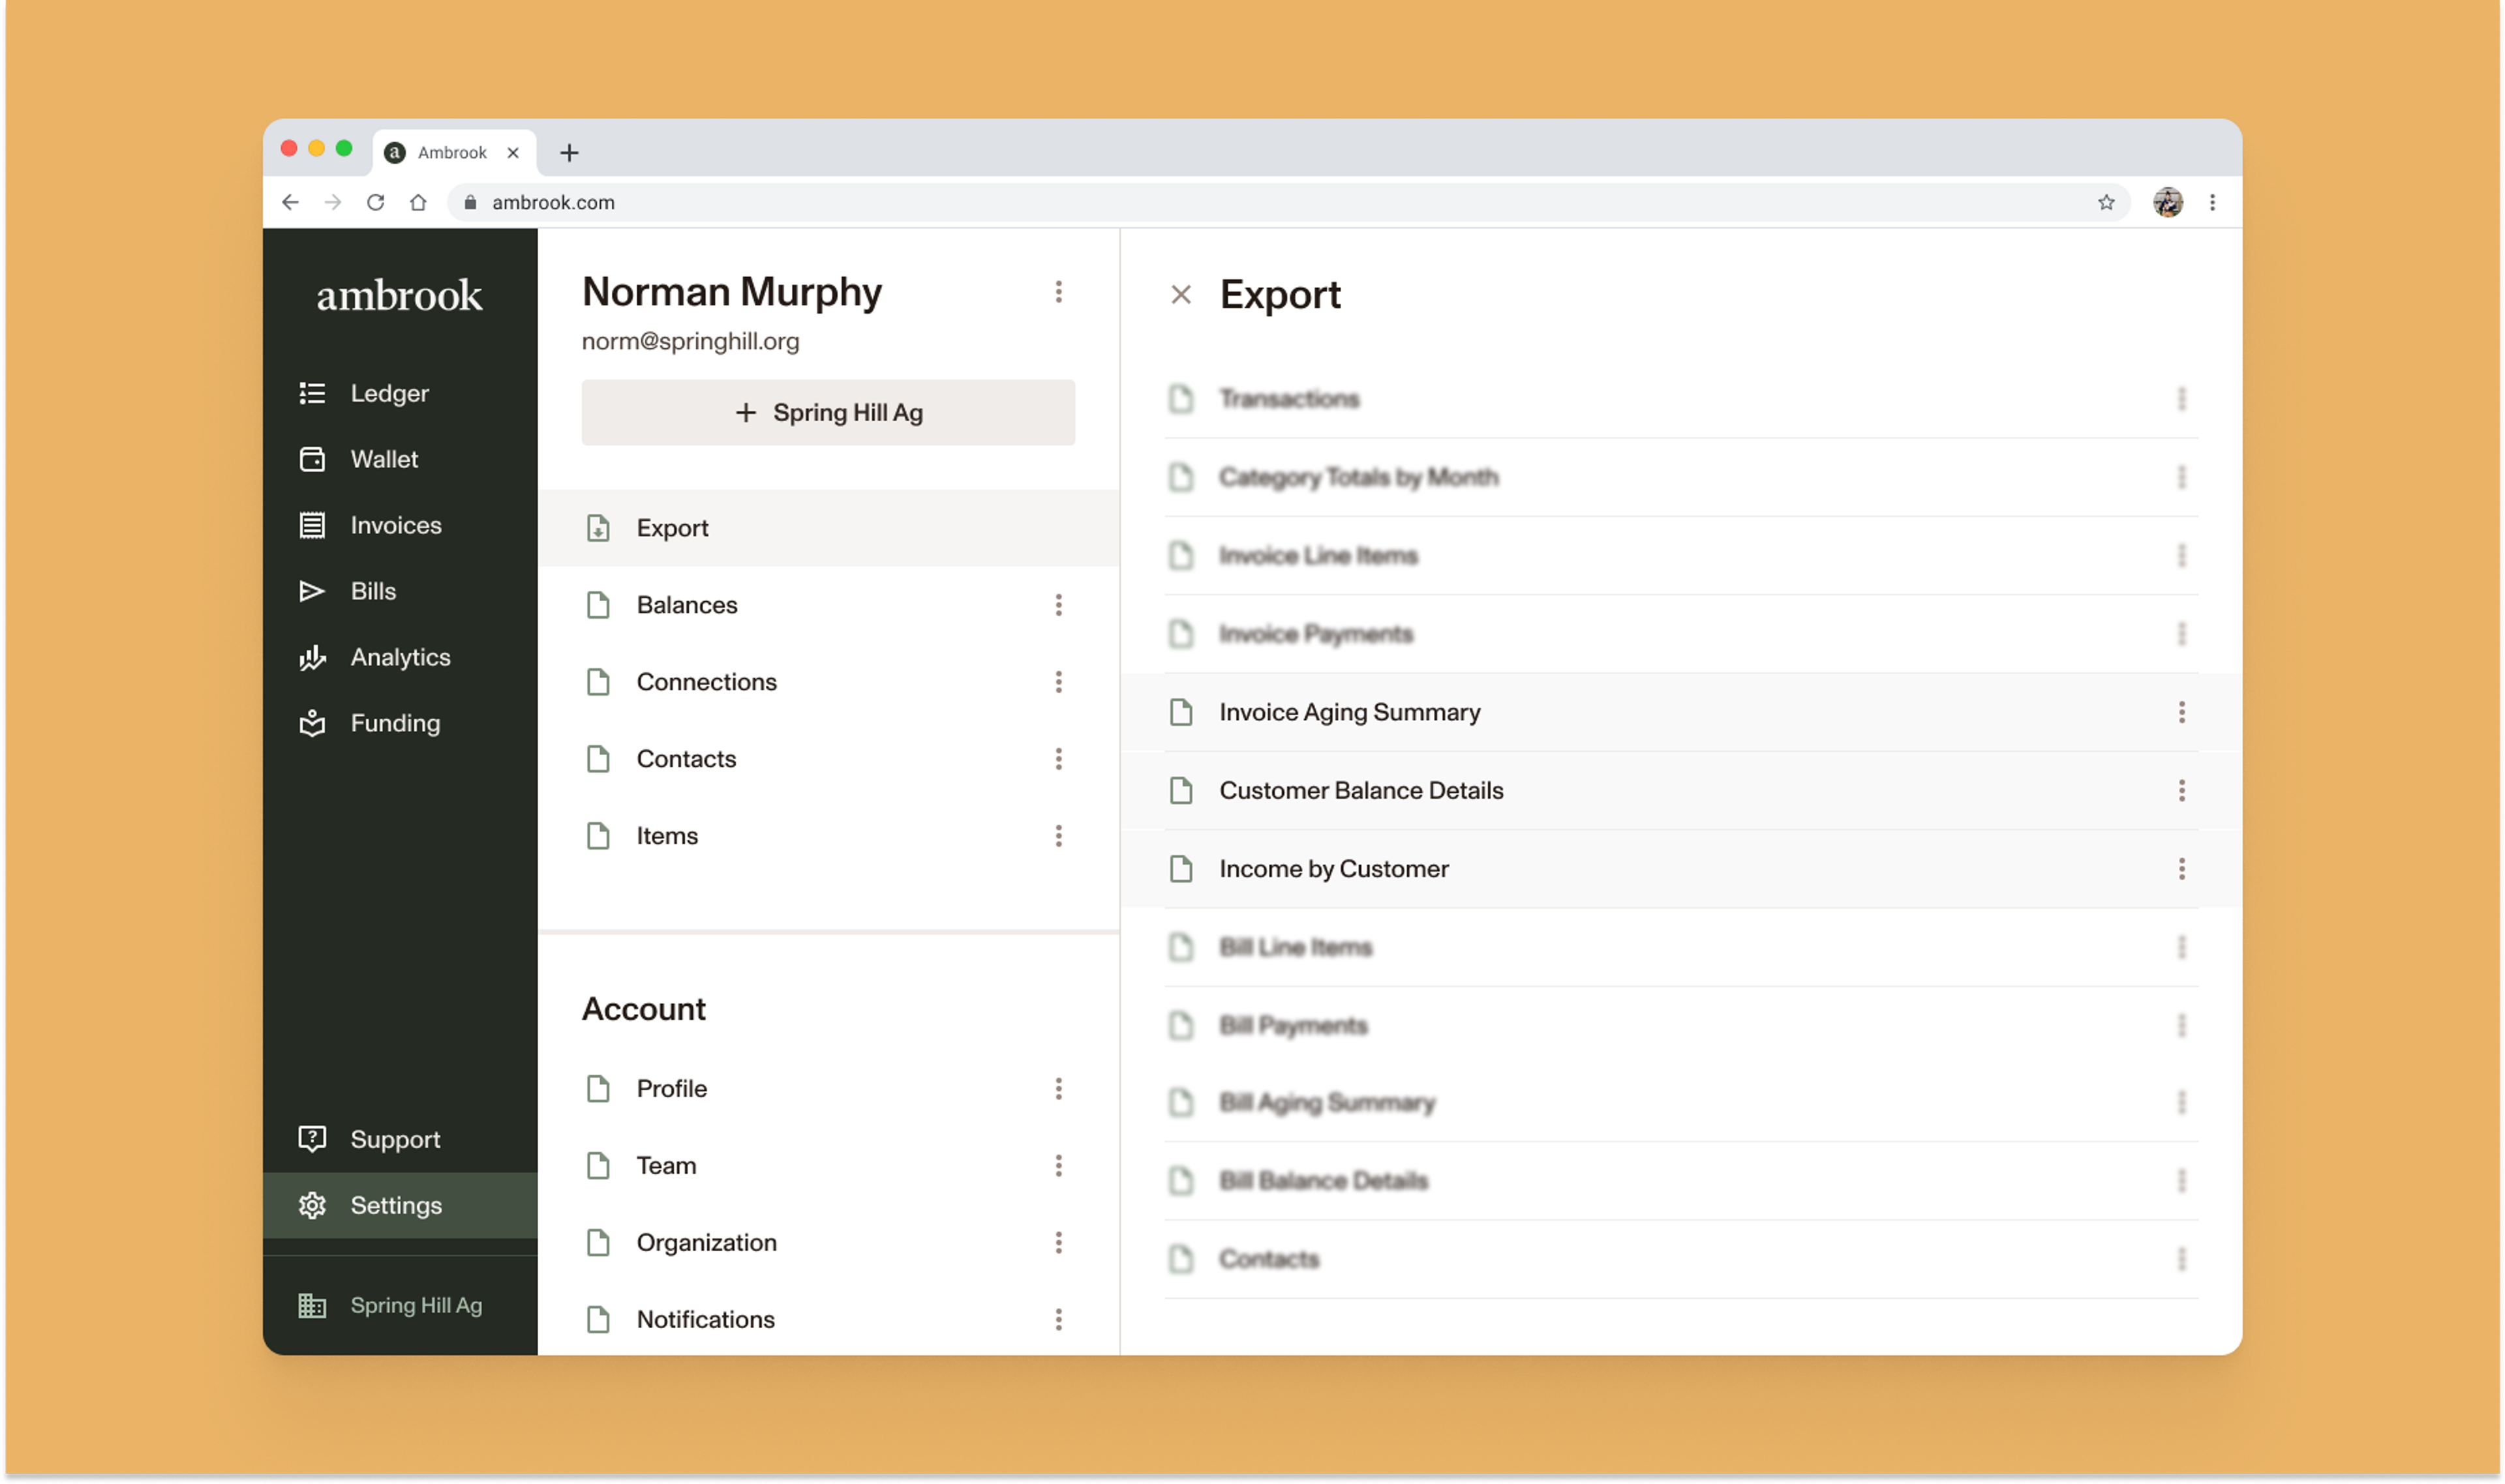The image size is (2505, 1484).
Task: Close the Export panel
Action: click(x=1181, y=295)
